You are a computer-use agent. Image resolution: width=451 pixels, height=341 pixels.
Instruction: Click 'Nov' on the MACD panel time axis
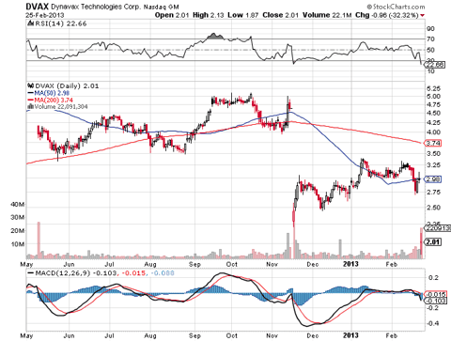272,335
